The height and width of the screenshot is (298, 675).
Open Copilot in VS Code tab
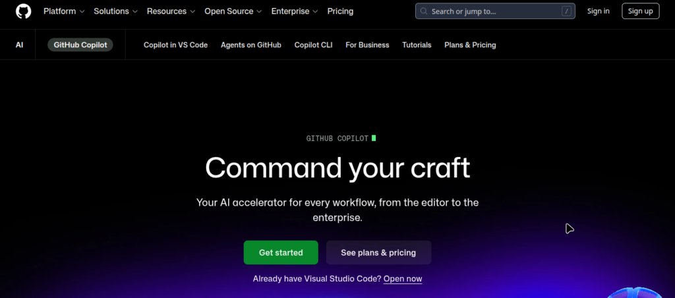tap(175, 45)
